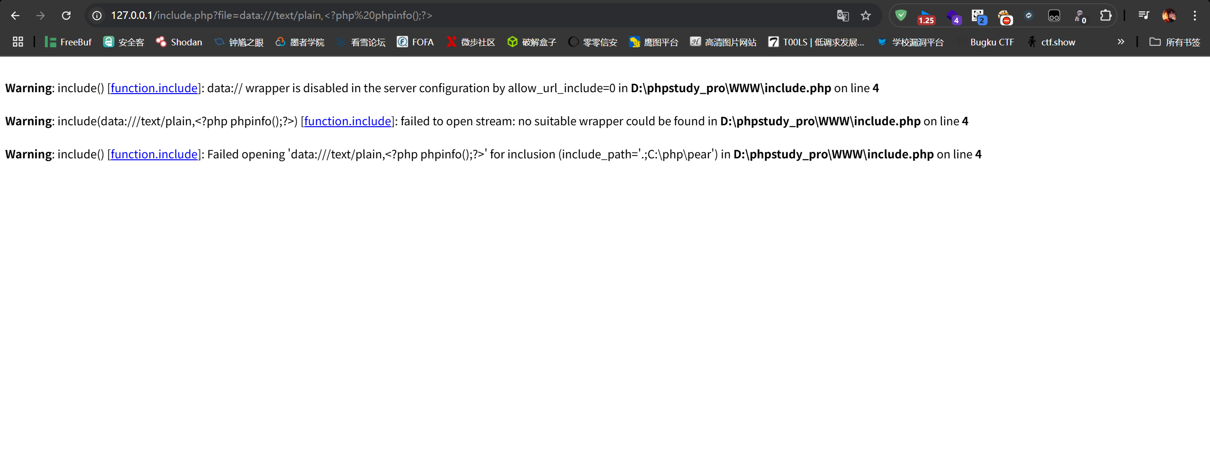1210x460 pixels.
Task: Open the 安全客 bookmark
Action: [123, 42]
